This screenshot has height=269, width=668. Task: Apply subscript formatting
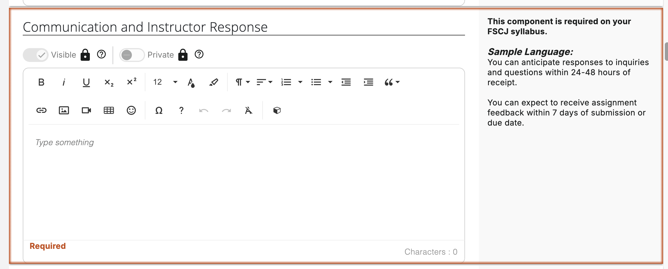point(109,82)
